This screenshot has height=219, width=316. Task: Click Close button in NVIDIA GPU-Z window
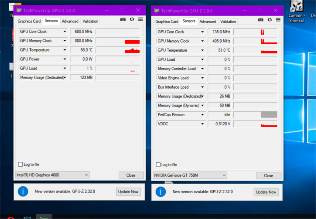[269, 176]
